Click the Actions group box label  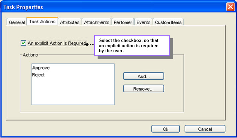click(x=30, y=55)
